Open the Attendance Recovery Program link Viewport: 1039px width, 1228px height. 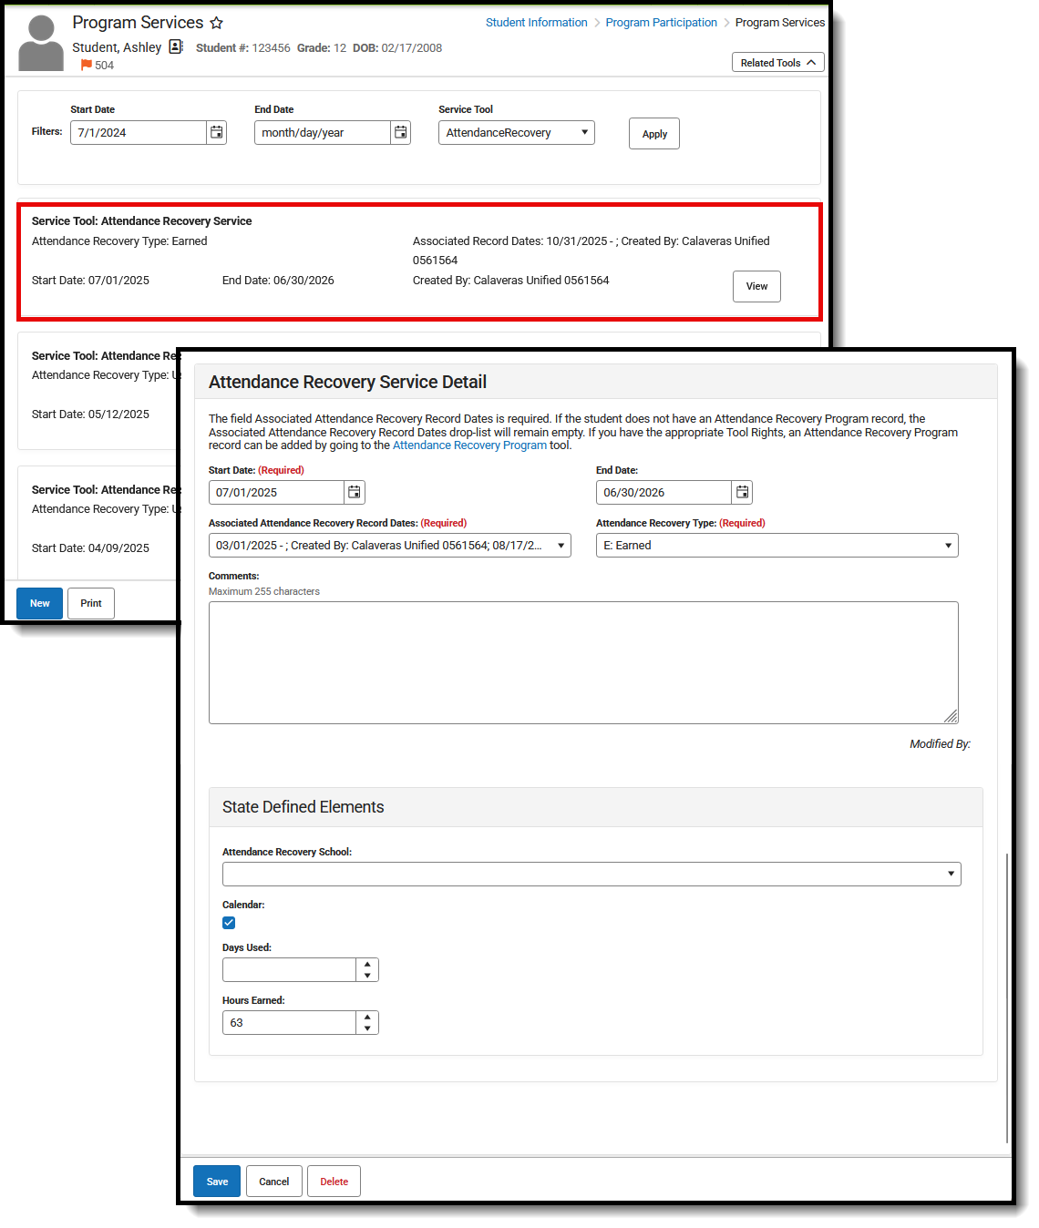tap(469, 445)
